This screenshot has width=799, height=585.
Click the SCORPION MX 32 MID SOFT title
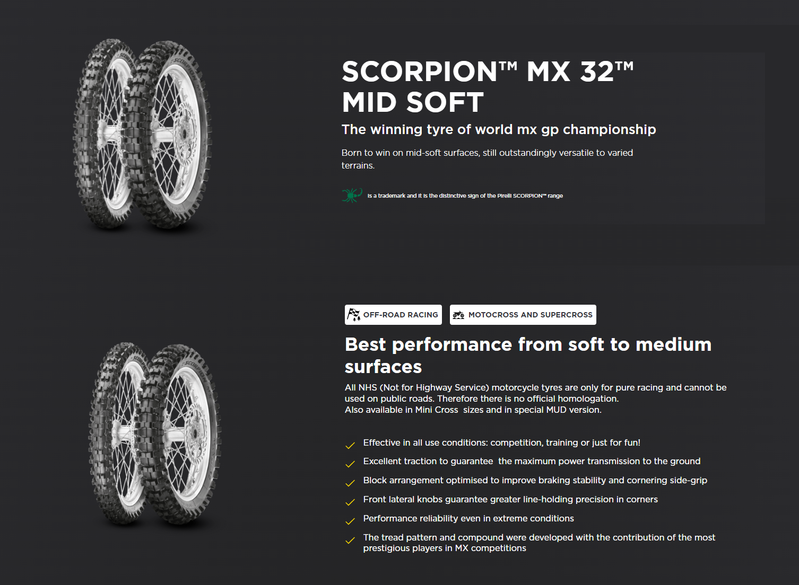point(488,86)
